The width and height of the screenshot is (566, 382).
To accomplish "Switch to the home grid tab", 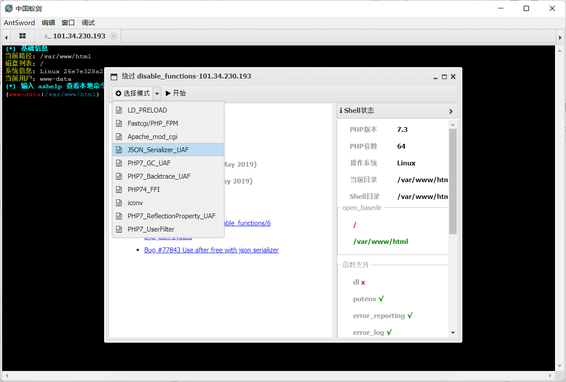I will click(22, 36).
